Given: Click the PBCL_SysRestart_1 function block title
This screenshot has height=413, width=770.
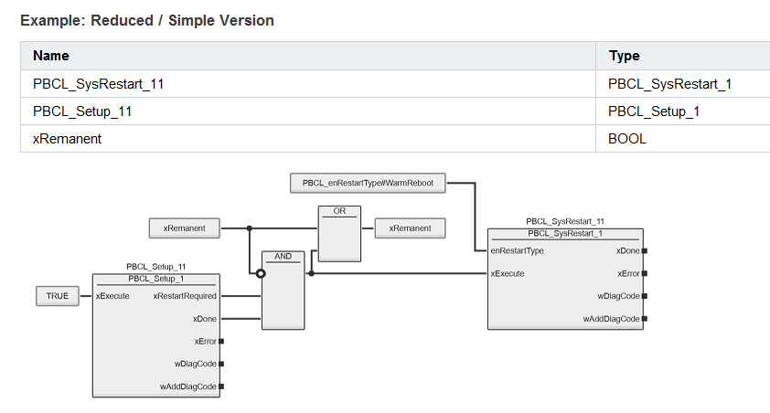Looking at the screenshot, I should click(x=565, y=234).
